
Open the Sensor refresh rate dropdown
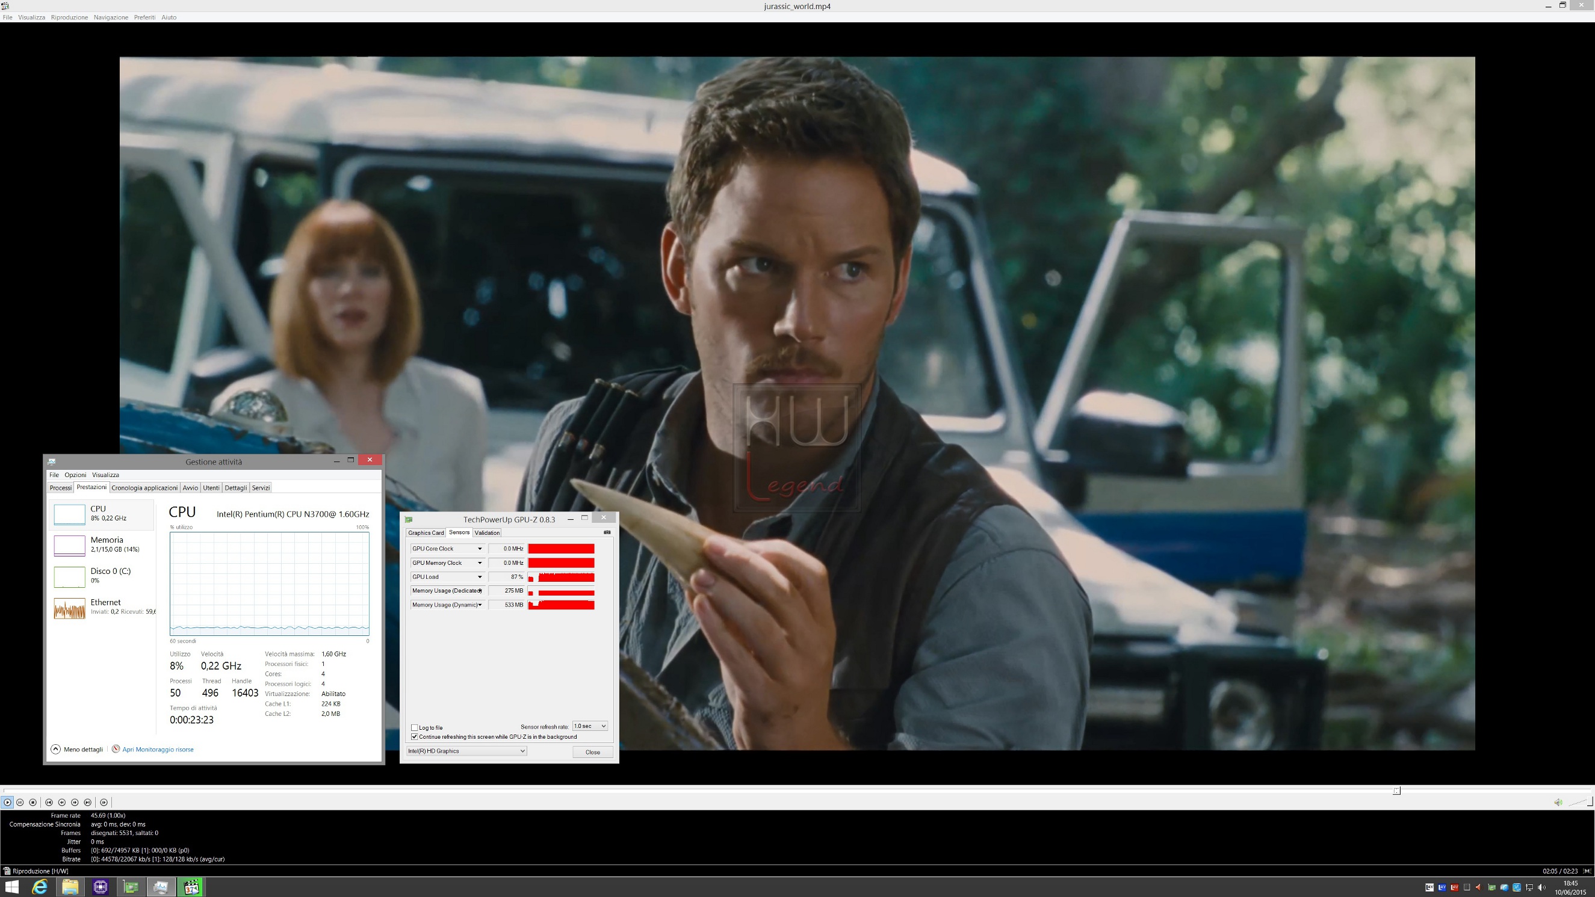590,726
